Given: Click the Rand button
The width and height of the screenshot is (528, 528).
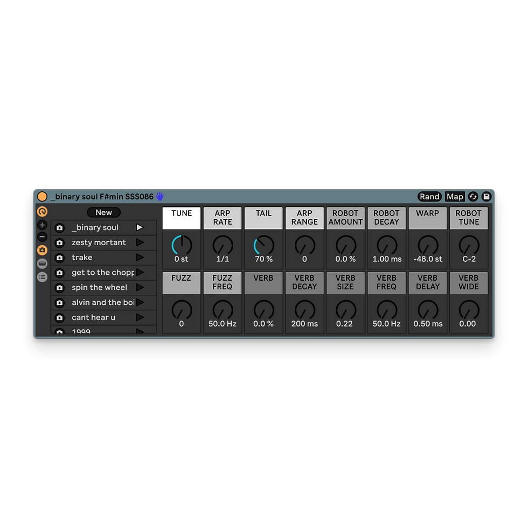Looking at the screenshot, I should [x=429, y=197].
